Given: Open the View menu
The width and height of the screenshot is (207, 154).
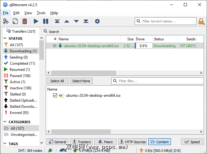Looking at the screenshot, I should pos(28,13).
